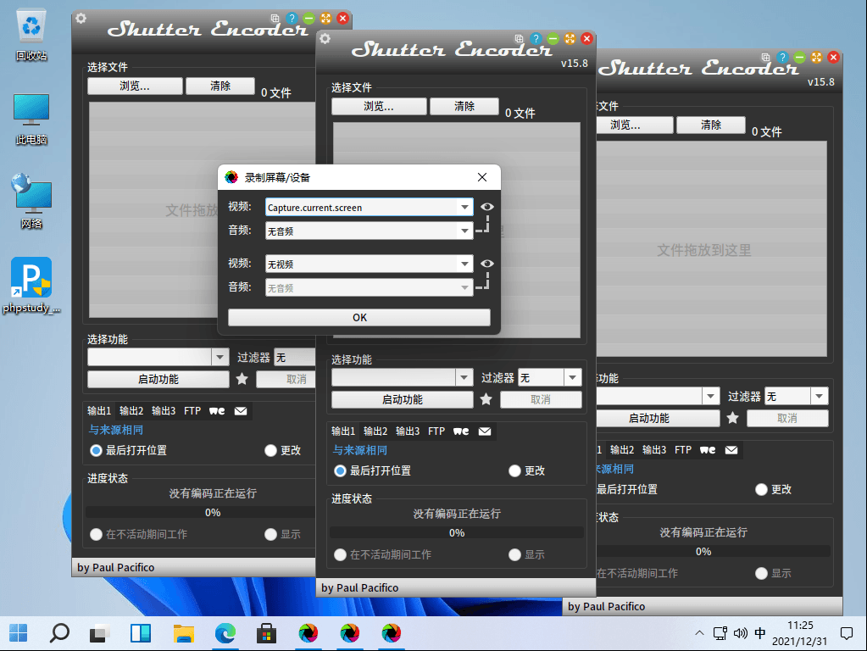Click the small window-mode icon in right window title
Viewport: 867px width, 651px height.
765,57
